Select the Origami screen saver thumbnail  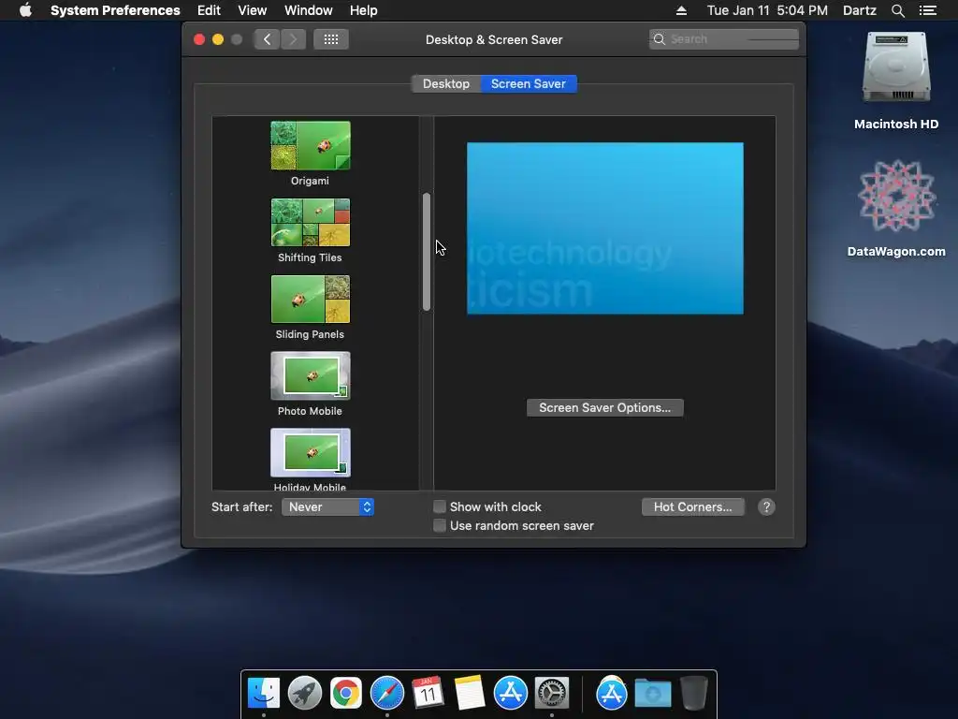pyautogui.click(x=311, y=145)
